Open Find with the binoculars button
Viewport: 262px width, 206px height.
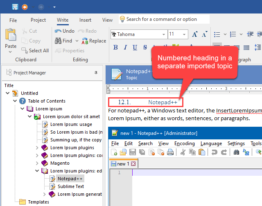coord(63,41)
